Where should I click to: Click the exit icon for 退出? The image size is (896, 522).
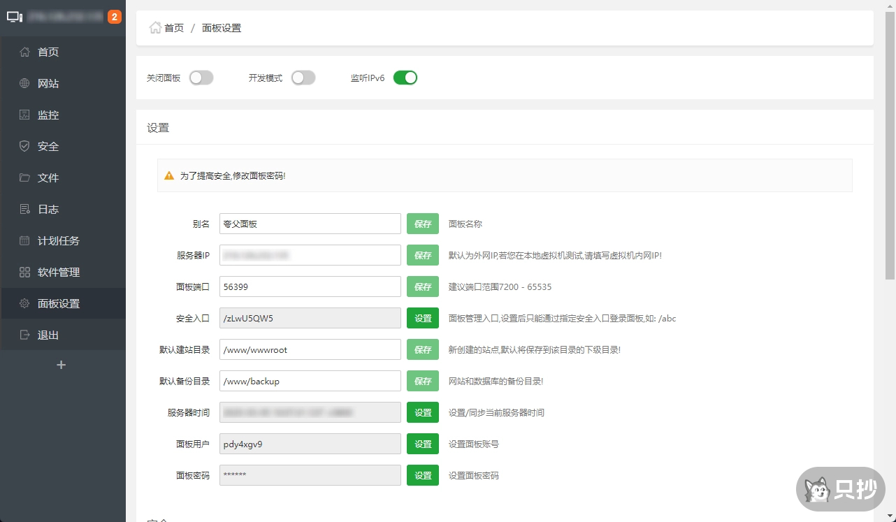point(24,335)
